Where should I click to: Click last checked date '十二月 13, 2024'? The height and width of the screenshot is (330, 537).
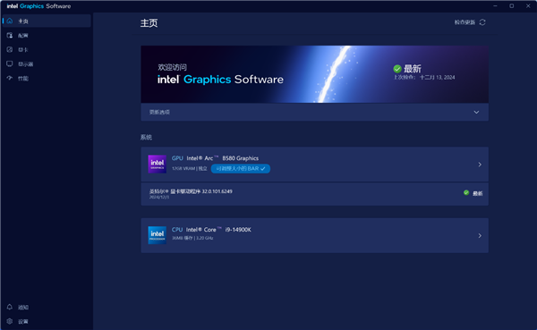(438, 78)
